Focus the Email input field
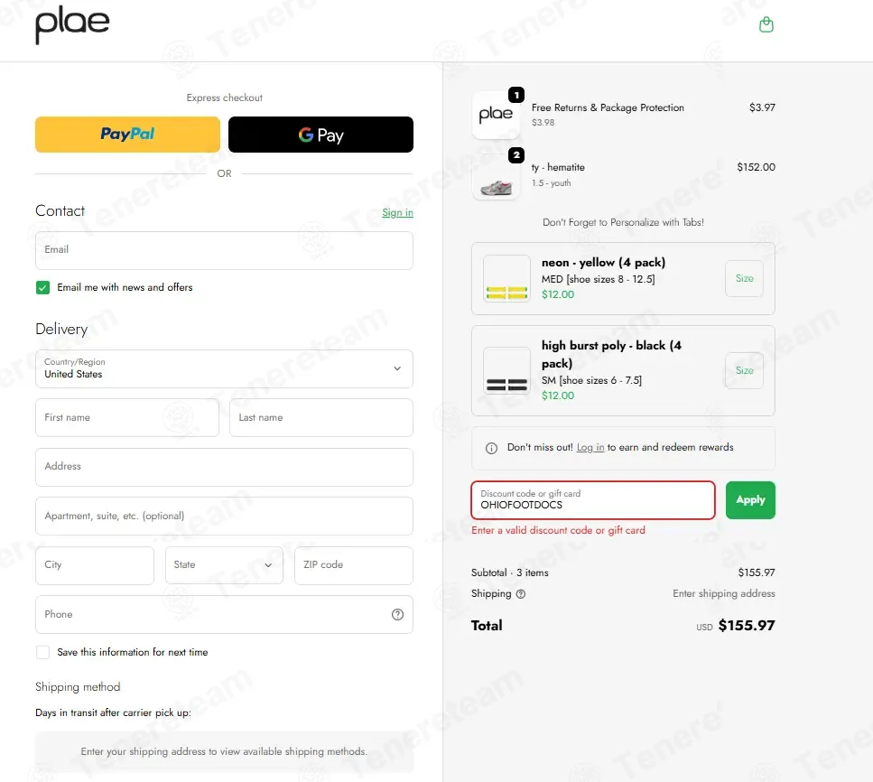This screenshot has width=873, height=782. tap(224, 251)
